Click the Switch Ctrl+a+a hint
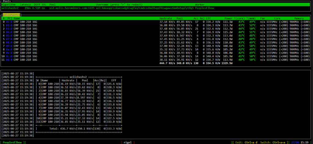Image resolution: width=313 pixels, height=144 pixels. coord(276,142)
